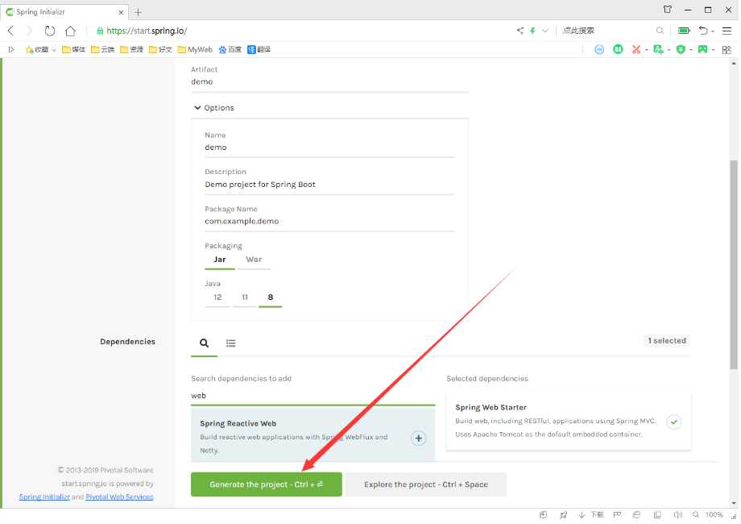This screenshot has width=741, height=524.
Task: Click the share icon in address bar
Action: [x=520, y=31]
